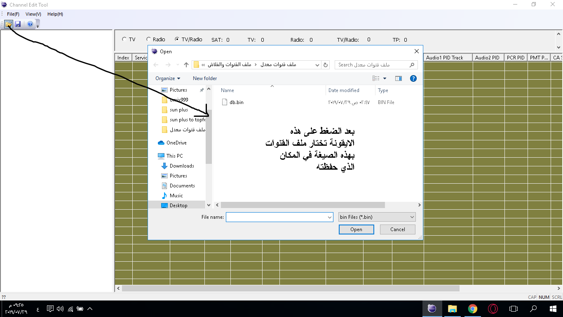Open Windows Start button
Viewport: 563px width, 317px height.
(x=553, y=308)
